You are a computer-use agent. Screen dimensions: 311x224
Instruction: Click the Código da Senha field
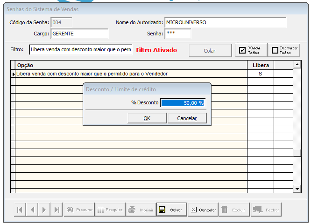coord(61,22)
